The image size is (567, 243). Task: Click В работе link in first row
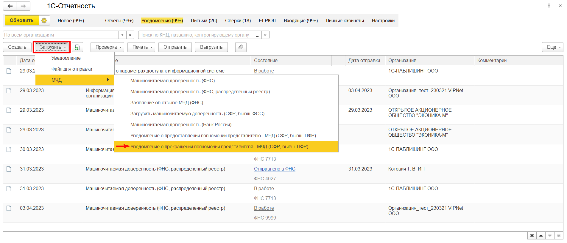pyautogui.click(x=264, y=71)
